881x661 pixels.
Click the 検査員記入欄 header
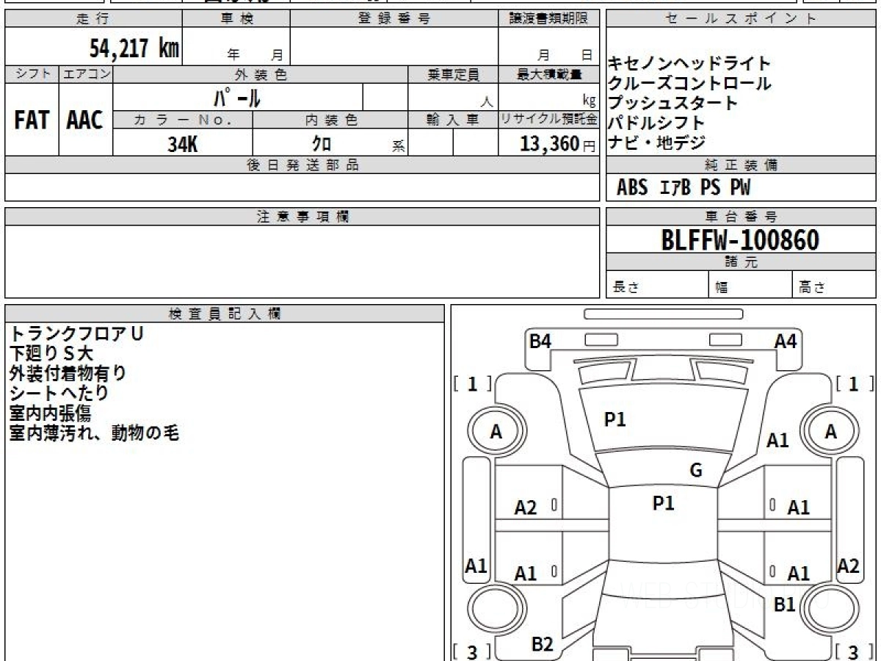point(225,314)
